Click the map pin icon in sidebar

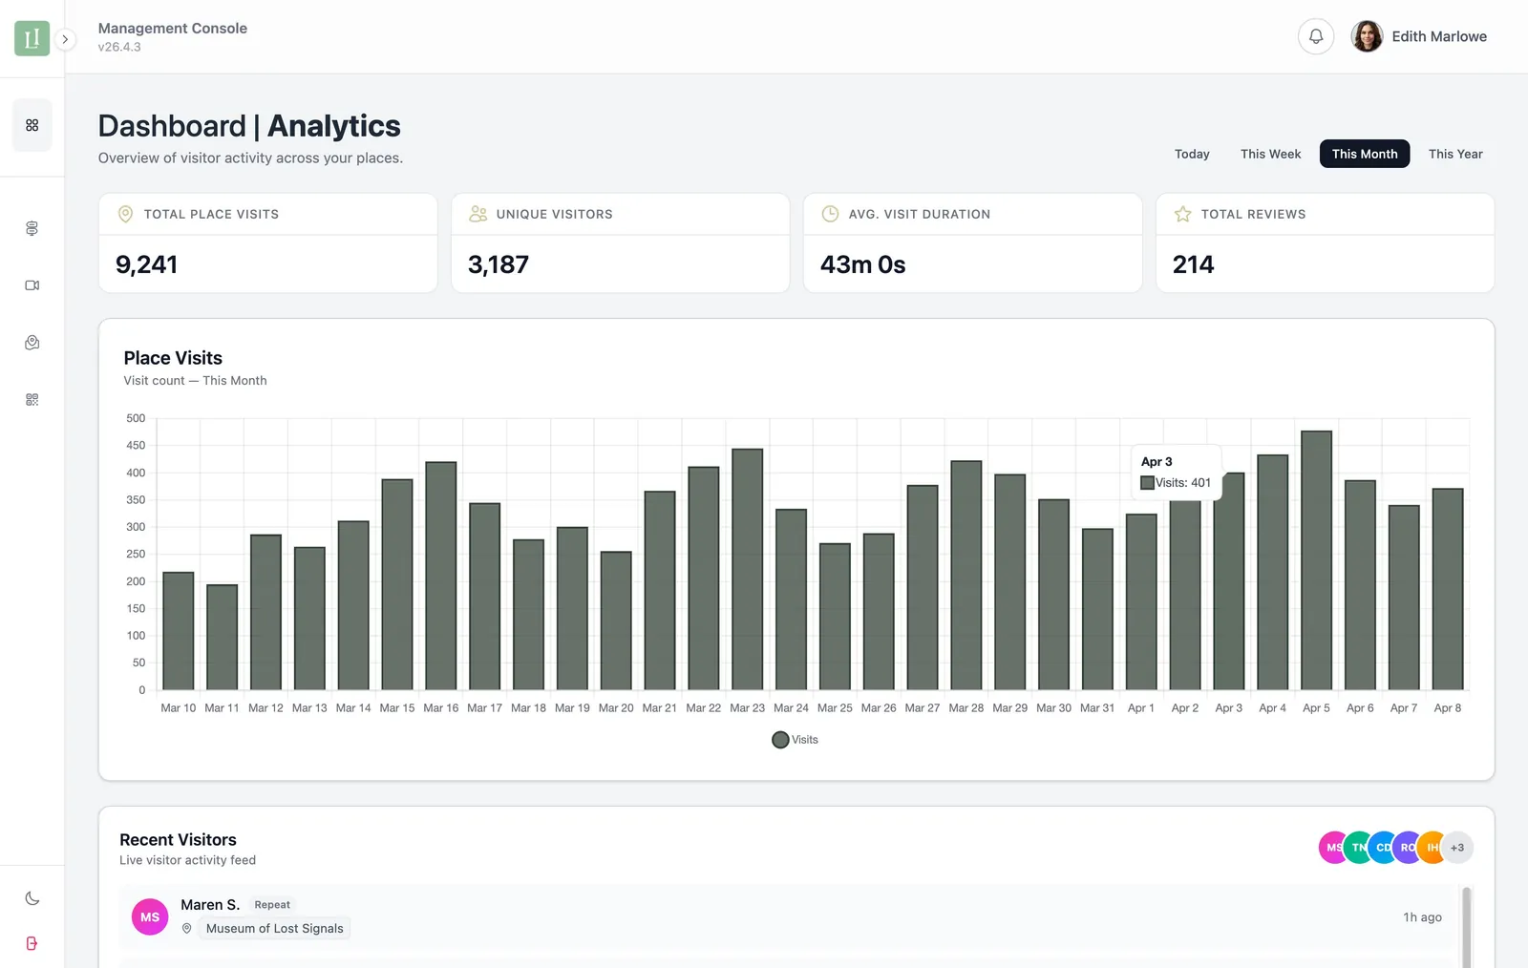[32, 343]
